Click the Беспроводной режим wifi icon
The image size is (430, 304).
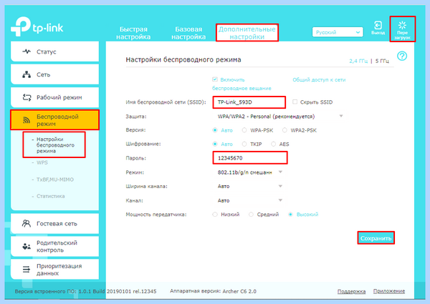(27, 120)
